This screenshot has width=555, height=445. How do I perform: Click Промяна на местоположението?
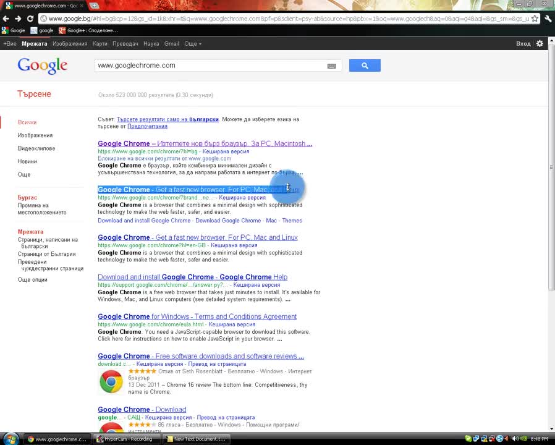[42, 209]
